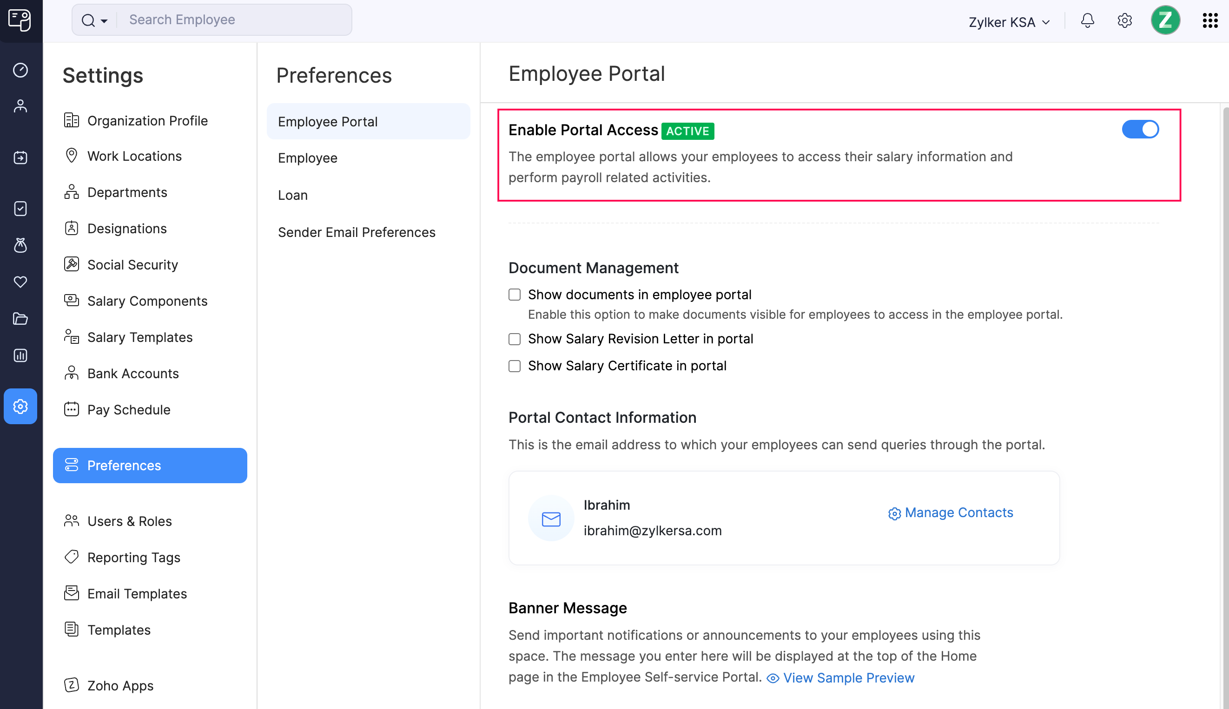The image size is (1229, 709).
Task: Open notifications from the bell icon
Action: click(x=1088, y=20)
